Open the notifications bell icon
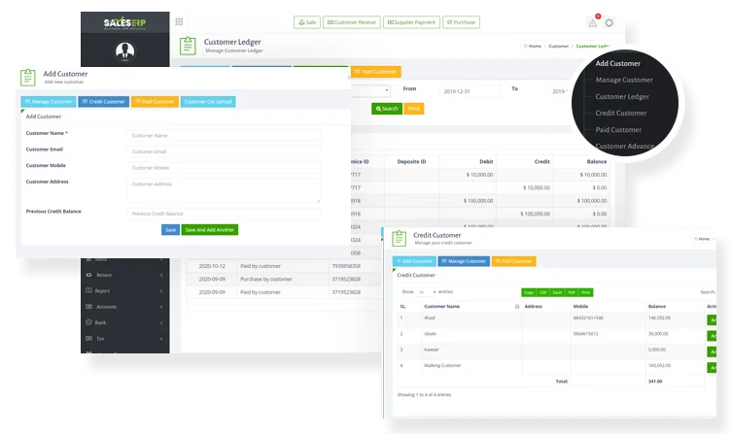This screenshot has height=434, width=732. (x=593, y=21)
